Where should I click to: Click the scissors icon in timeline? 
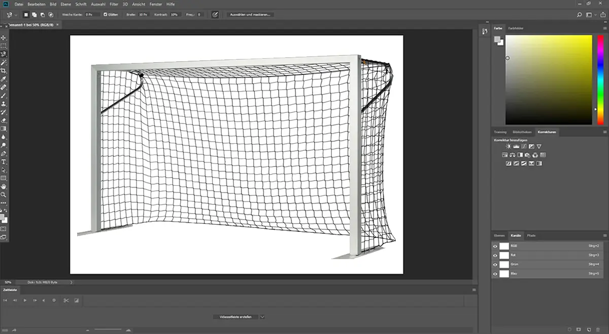tap(66, 300)
